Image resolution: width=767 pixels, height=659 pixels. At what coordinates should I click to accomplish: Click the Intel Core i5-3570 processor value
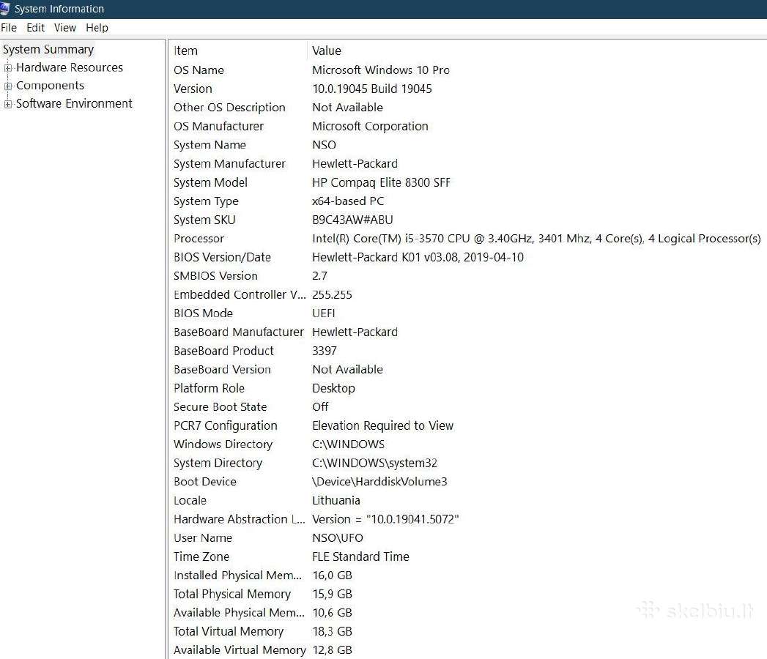536,239
